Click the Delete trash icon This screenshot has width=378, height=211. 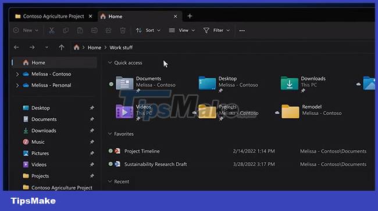tap(123, 31)
